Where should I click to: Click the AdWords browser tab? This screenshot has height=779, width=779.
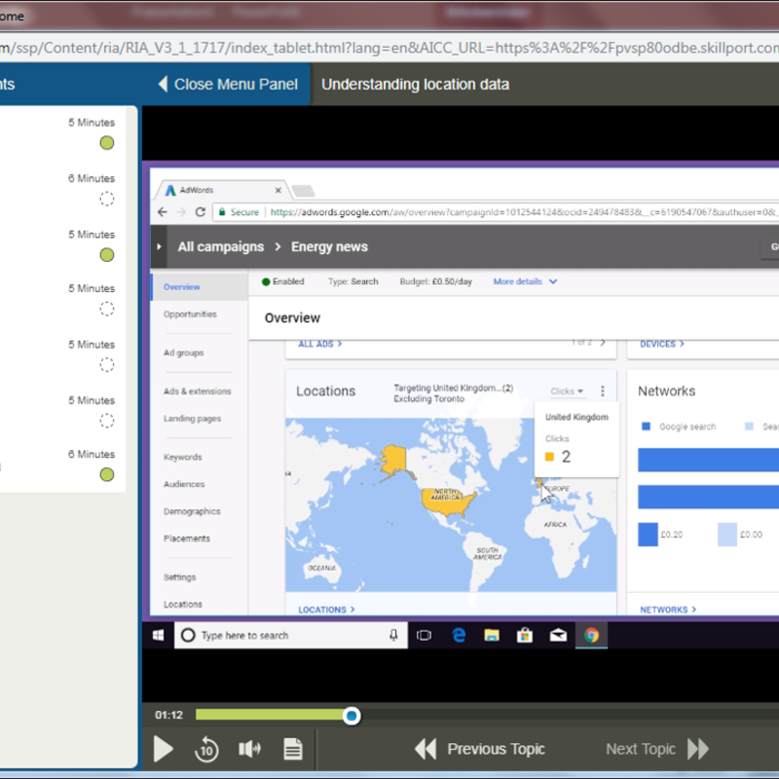220,190
